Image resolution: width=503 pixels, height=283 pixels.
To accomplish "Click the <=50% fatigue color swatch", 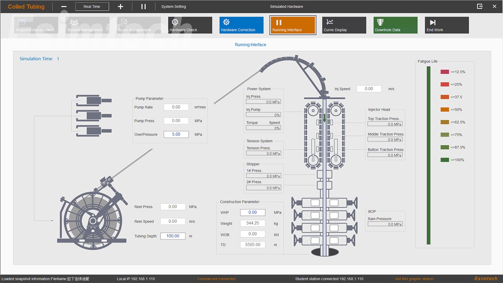I will click(445, 109).
